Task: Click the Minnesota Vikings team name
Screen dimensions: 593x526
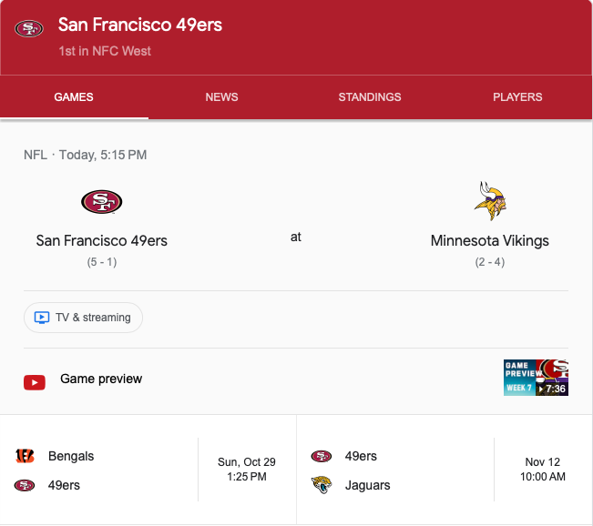Action: coord(490,241)
